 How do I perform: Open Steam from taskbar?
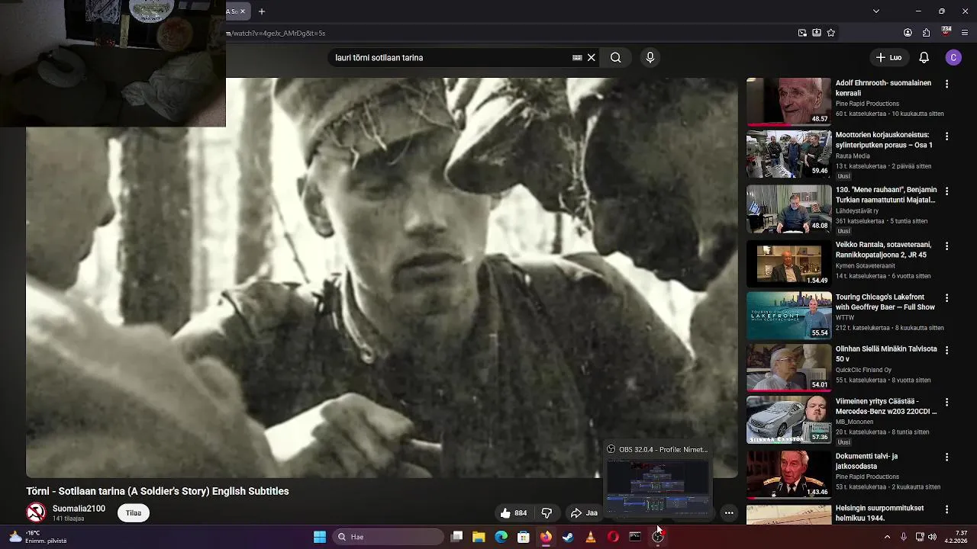click(568, 537)
